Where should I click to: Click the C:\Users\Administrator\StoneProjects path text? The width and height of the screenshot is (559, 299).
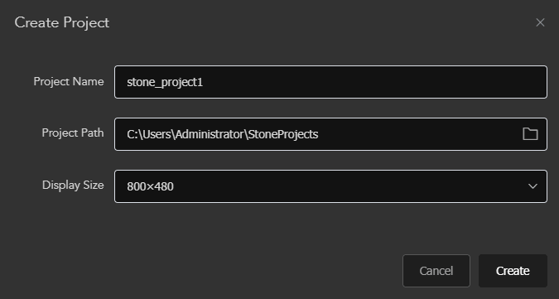tap(223, 134)
